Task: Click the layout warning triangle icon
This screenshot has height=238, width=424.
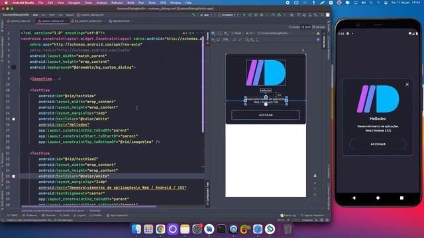Action: tap(318, 33)
